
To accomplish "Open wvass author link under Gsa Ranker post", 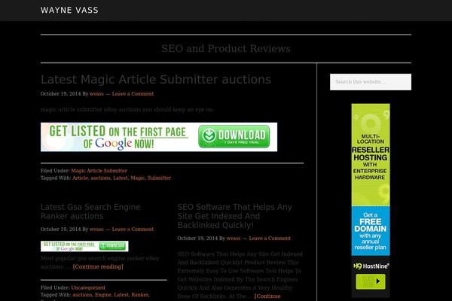I will [96, 230].
